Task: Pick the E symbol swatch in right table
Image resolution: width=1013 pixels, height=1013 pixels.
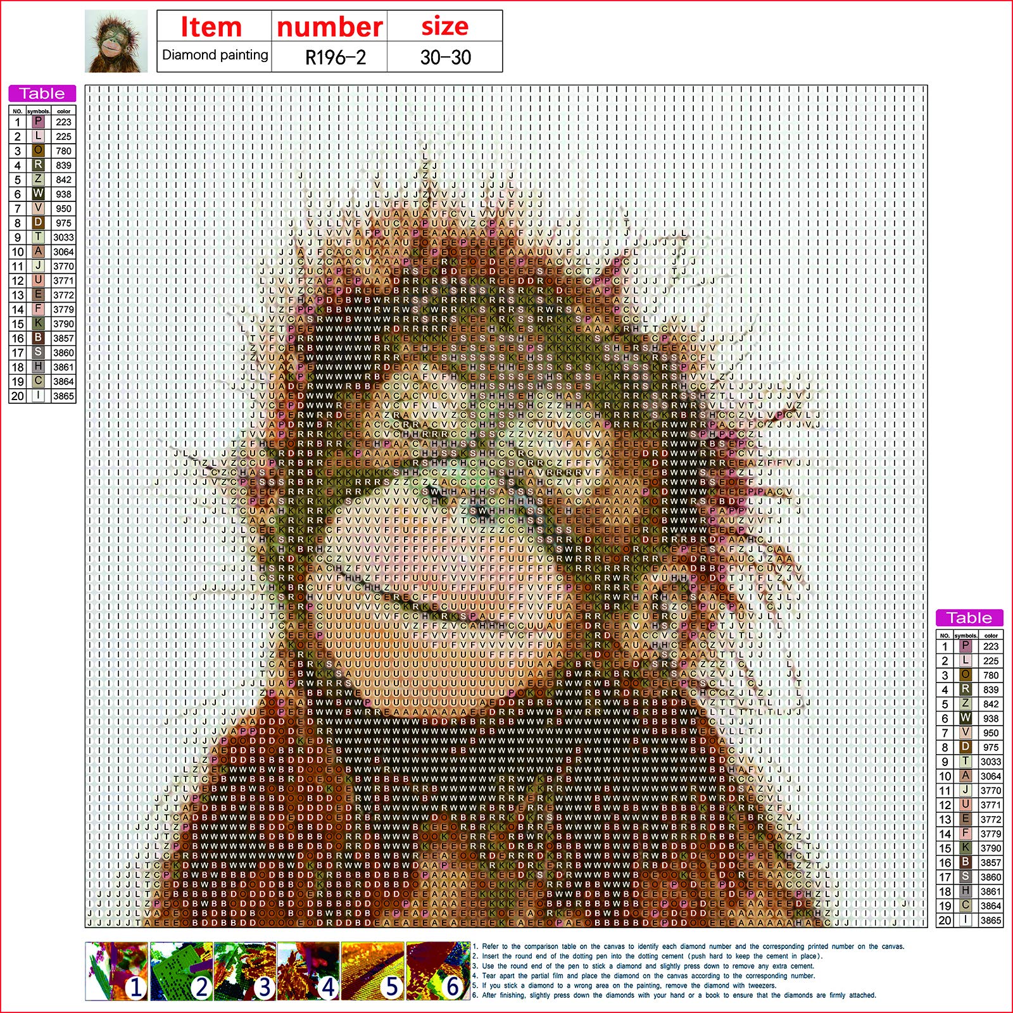Action: pyautogui.click(x=966, y=819)
